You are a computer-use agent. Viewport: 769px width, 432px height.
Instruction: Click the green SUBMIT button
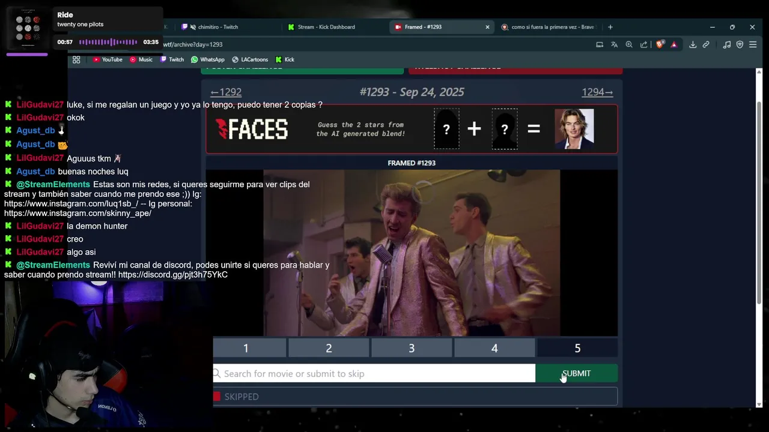tap(576, 373)
